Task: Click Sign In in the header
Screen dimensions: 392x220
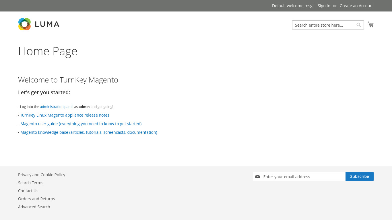Action: click(324, 6)
